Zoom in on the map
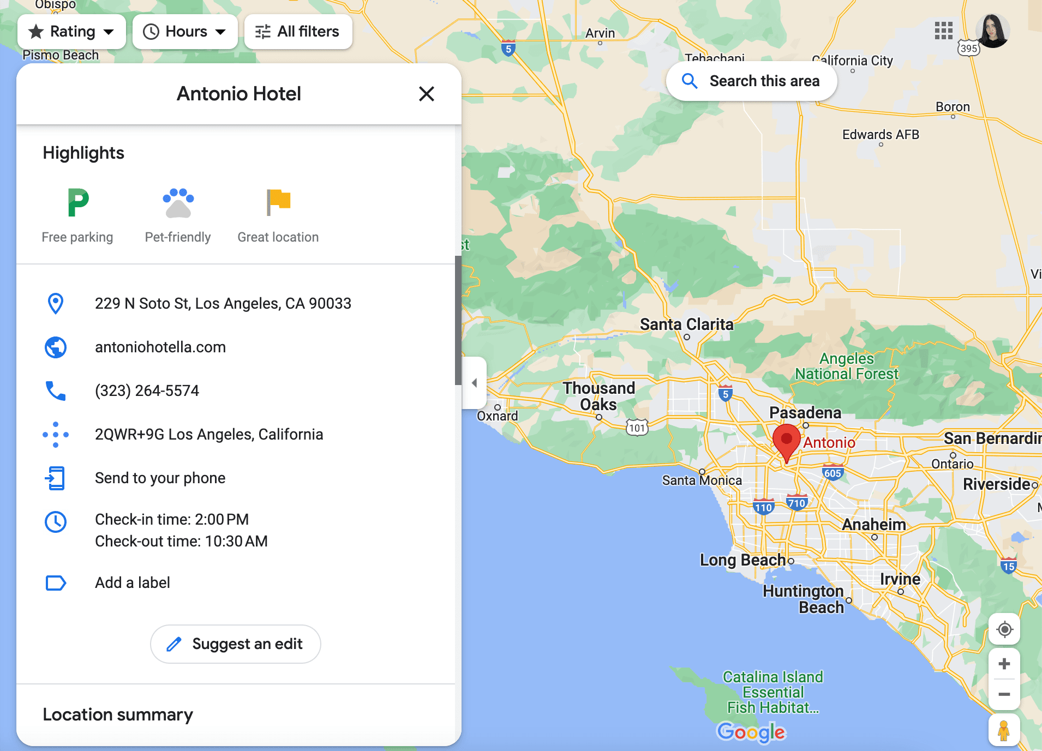Screen dimensions: 1042x751 [1004, 664]
